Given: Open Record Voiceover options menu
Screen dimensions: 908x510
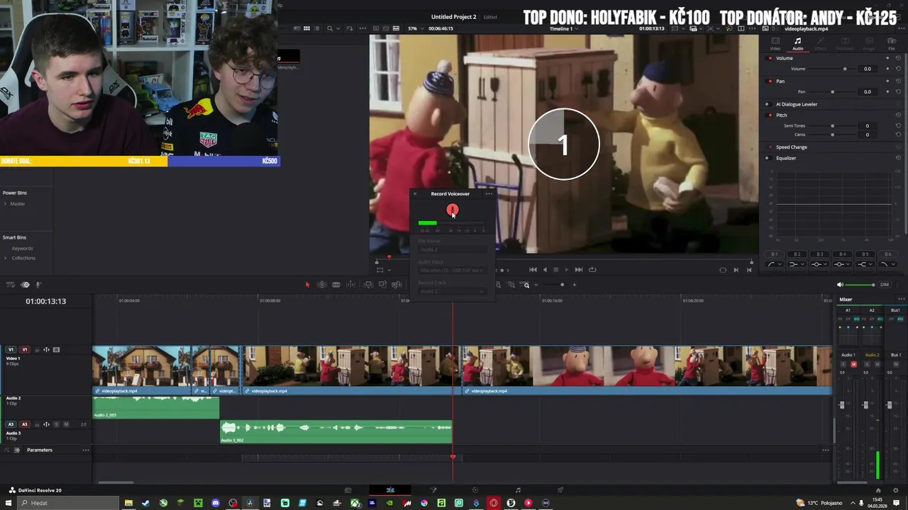Looking at the screenshot, I should pos(489,193).
